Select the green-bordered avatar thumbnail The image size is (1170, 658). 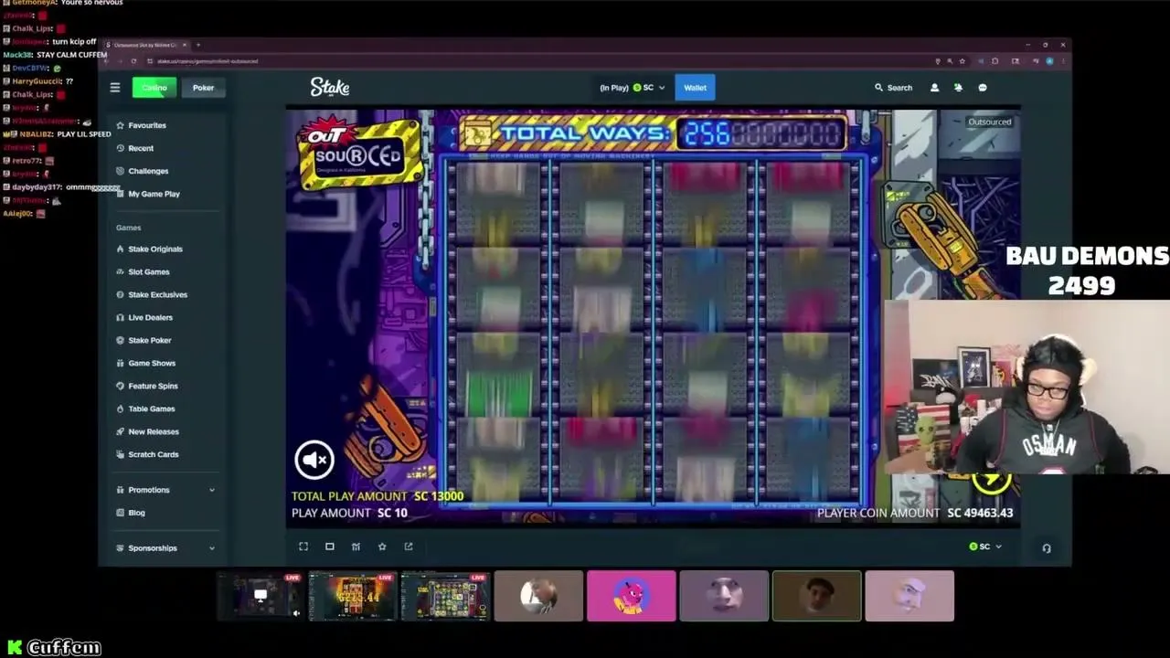[816, 596]
